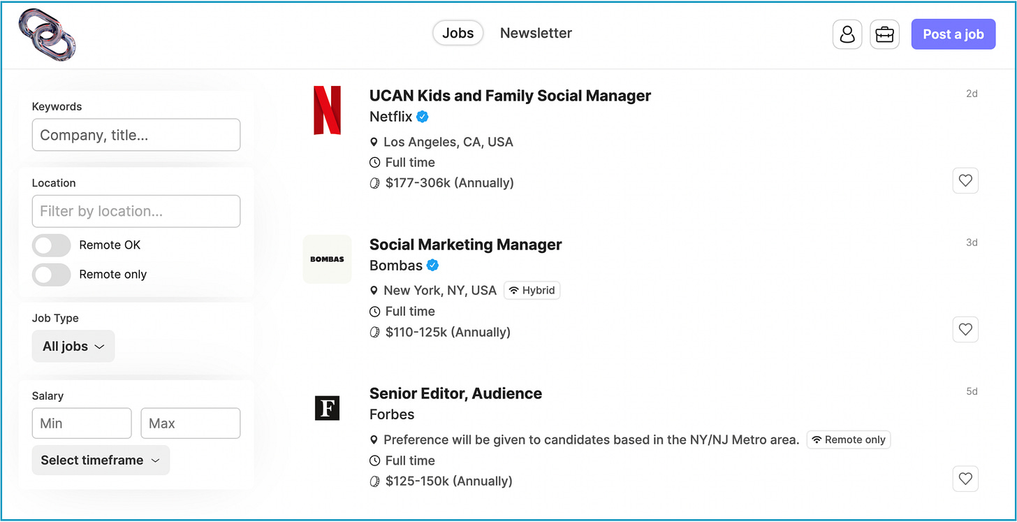
Task: Turn on the Remote only switch
Action: click(52, 275)
